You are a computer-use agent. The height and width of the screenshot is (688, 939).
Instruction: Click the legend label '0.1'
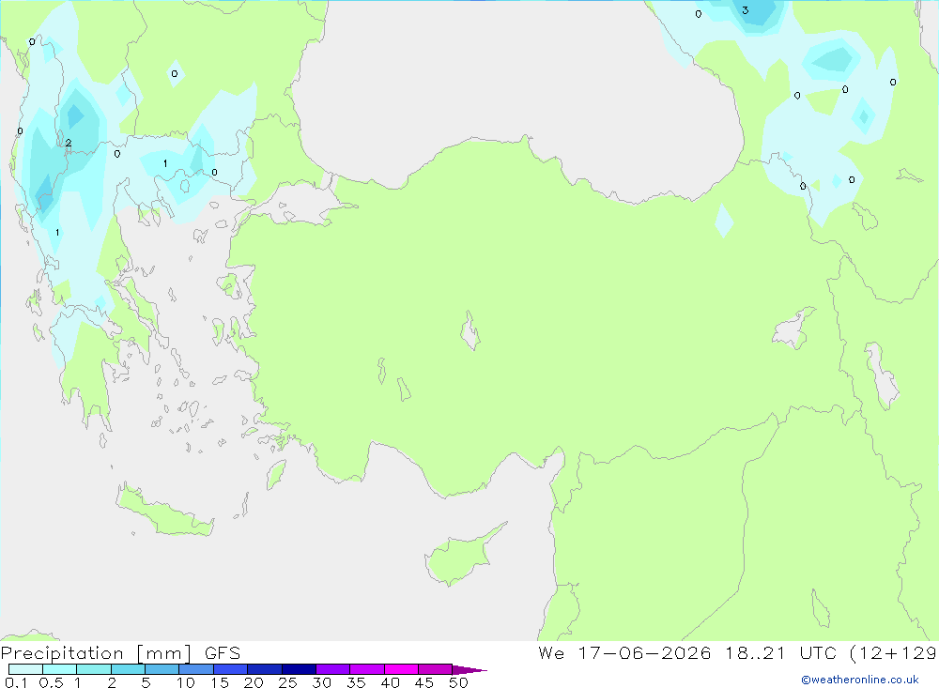[x=16, y=682]
